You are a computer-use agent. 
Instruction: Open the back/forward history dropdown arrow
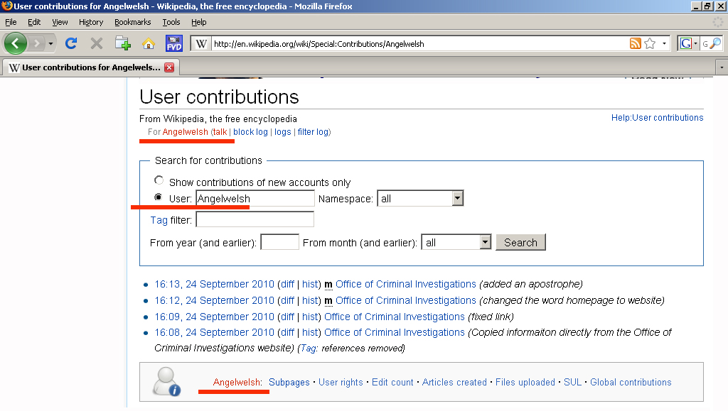coord(50,43)
